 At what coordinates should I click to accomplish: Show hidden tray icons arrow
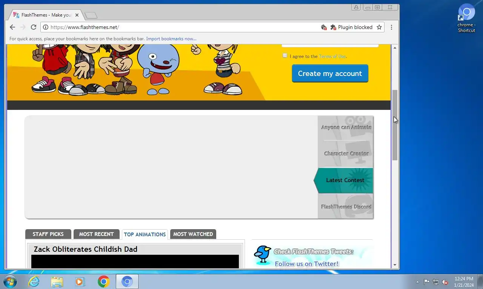[x=417, y=282]
